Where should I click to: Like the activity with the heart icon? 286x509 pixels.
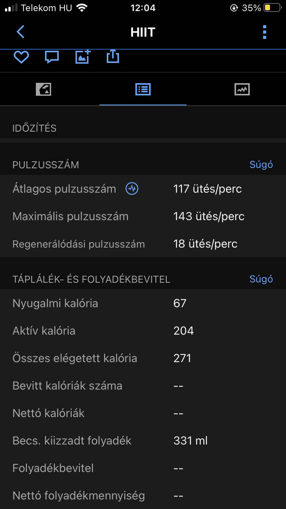pyautogui.click(x=21, y=57)
